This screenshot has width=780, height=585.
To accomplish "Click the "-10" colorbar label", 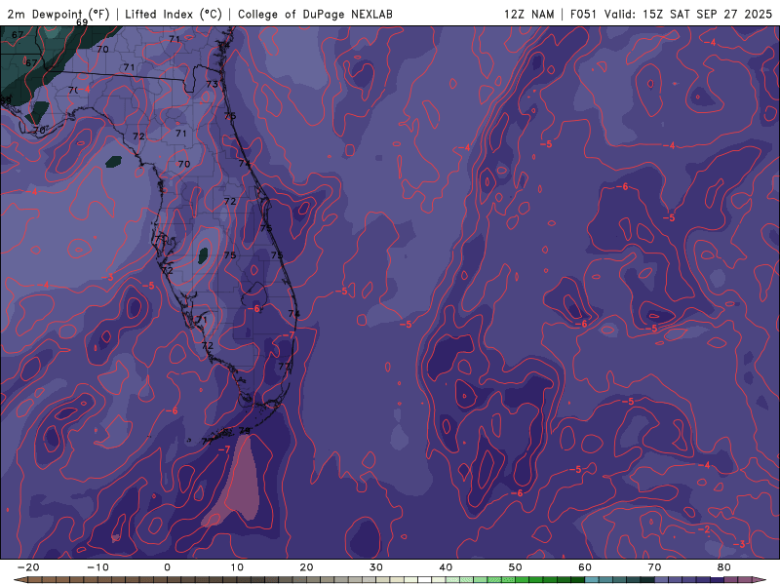I will point(97,567).
